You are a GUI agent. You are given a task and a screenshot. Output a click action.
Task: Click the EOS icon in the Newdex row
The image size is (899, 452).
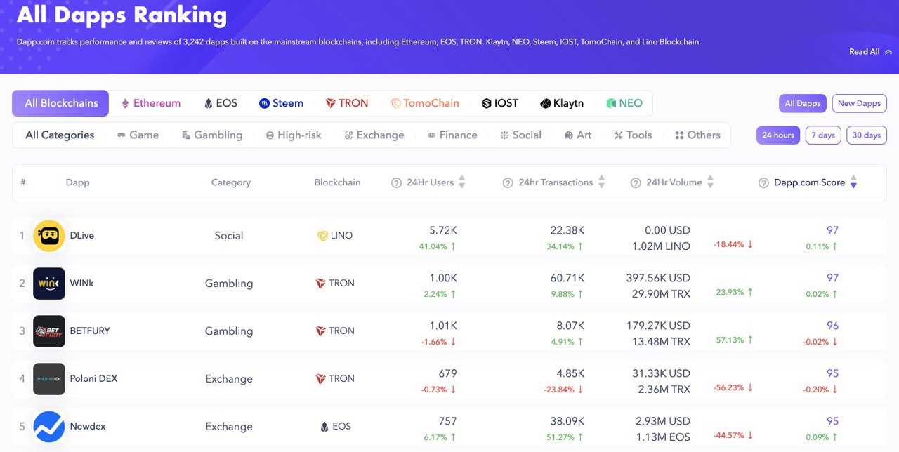click(x=324, y=427)
